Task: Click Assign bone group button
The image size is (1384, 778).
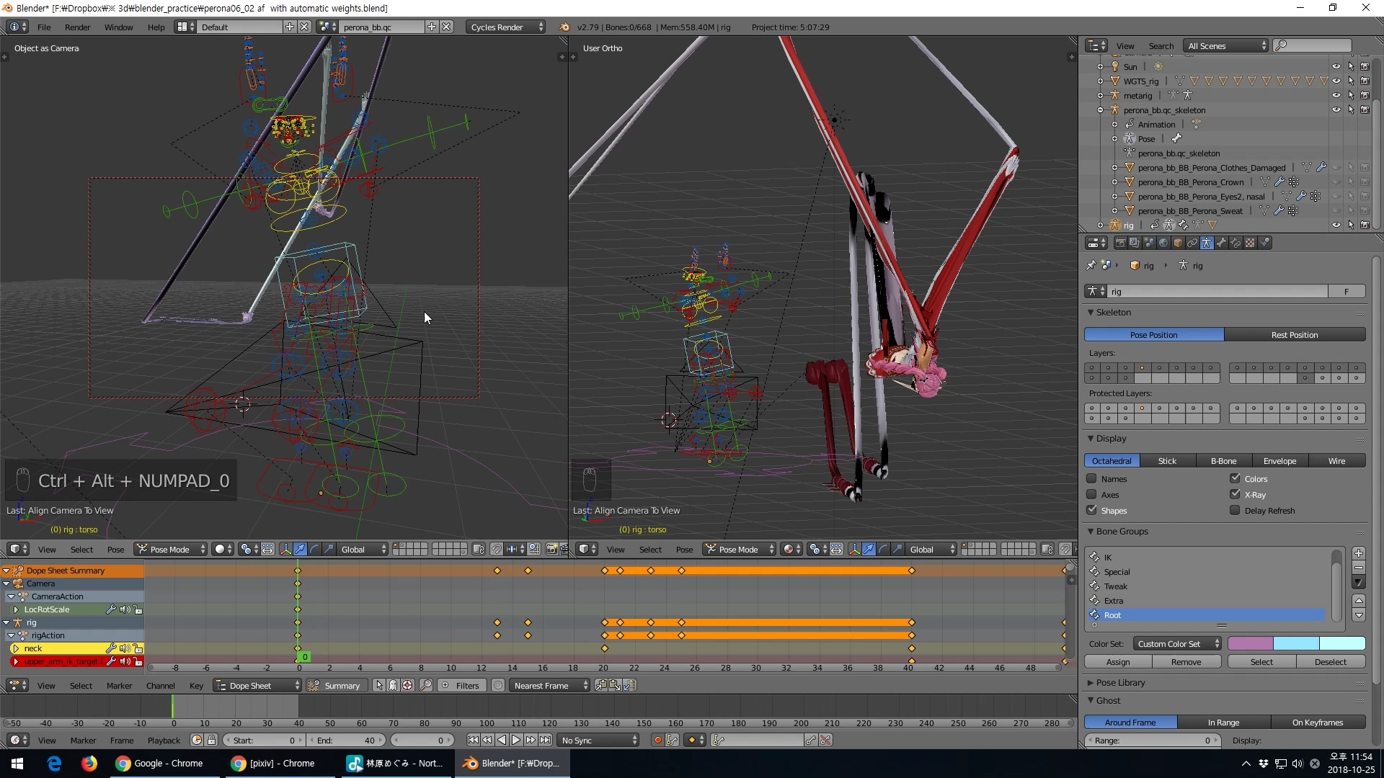Action: pyautogui.click(x=1118, y=661)
